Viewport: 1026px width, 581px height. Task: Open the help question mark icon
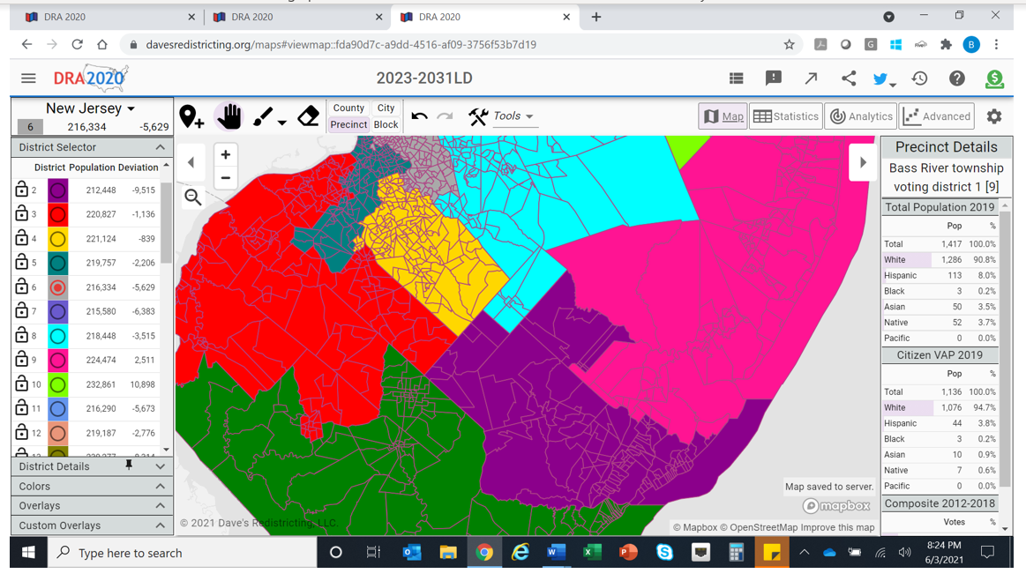click(x=957, y=78)
